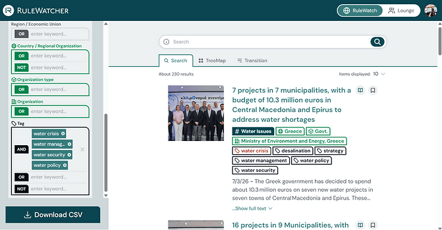Screen dimensions: 442x230
Task: Open the 16 projects article title
Action: [x=290, y=225]
